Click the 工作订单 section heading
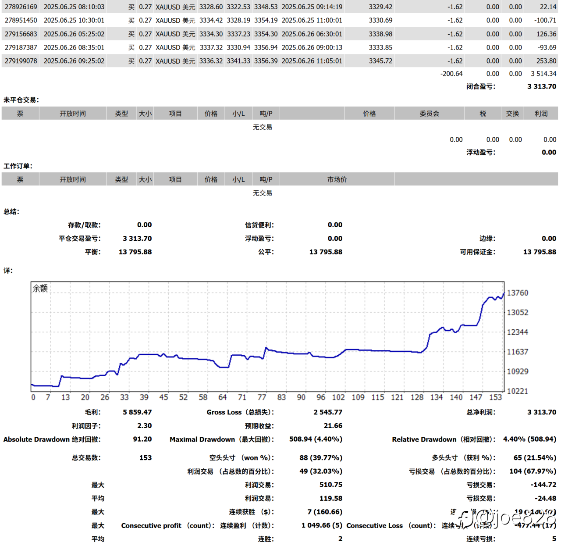The height and width of the screenshot is (546, 561). pyautogui.click(x=18, y=166)
